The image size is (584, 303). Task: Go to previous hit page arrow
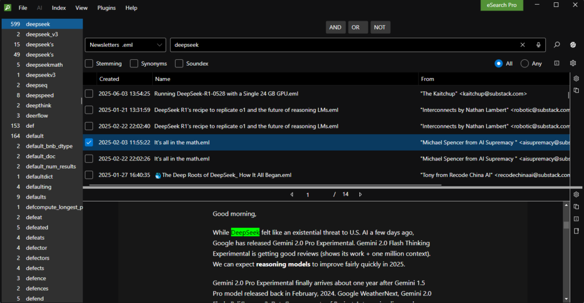(291, 195)
